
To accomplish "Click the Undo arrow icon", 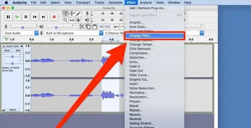I will point(116,27).
